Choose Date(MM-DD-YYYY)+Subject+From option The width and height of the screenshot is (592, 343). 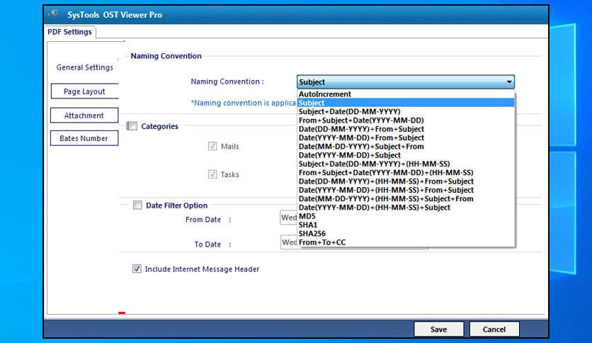[406, 146]
